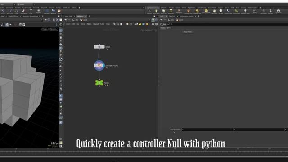Select the Path shelf tool
The image size is (288, 162).
pos(17,12)
